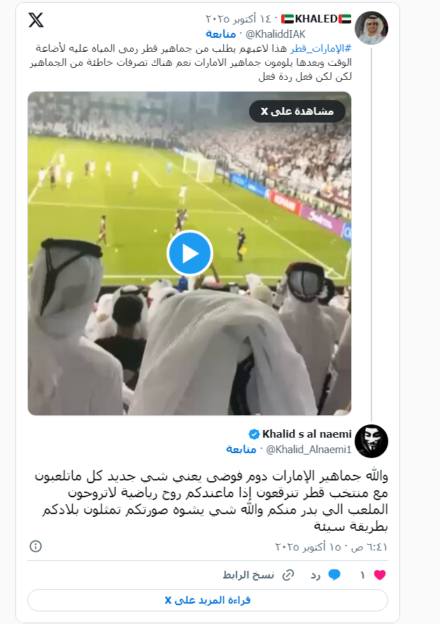Click 'قراءة المزيد على X' button
440x624 pixels.
click(208, 600)
